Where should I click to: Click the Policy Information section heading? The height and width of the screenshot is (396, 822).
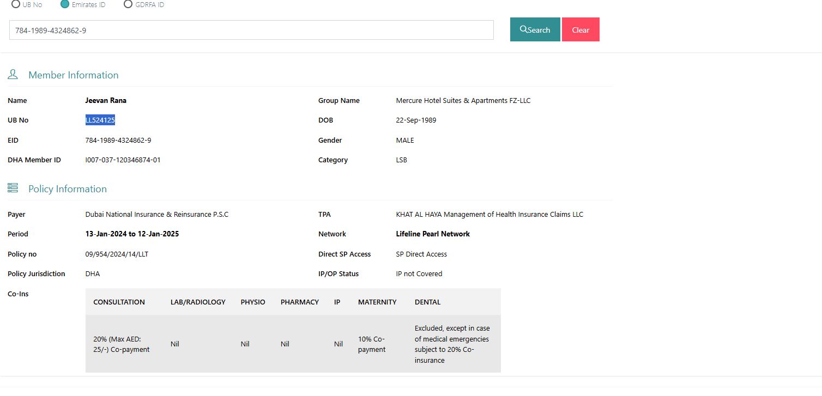67,189
